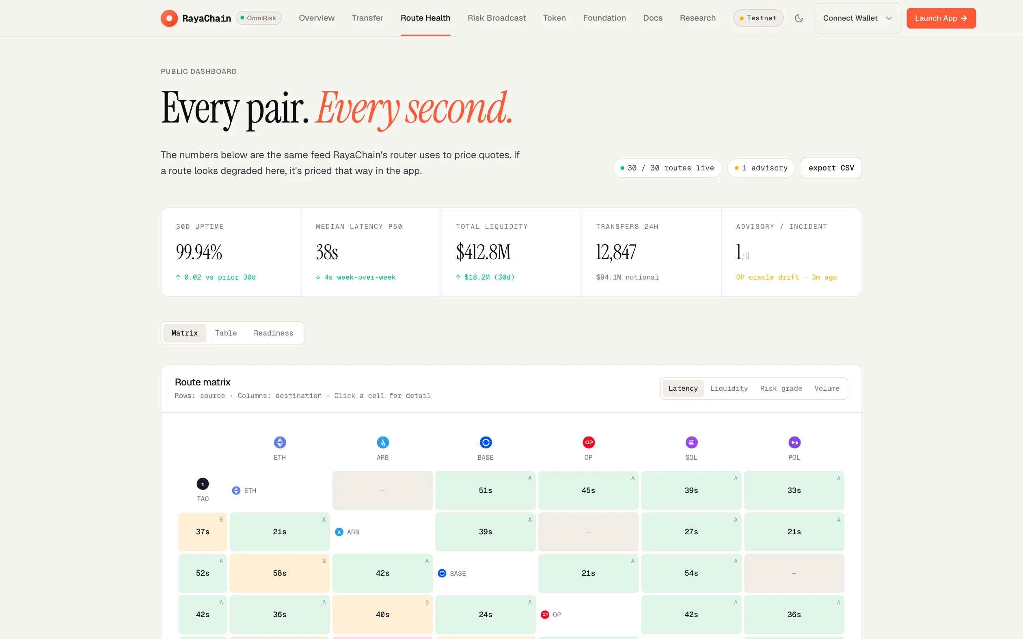This screenshot has width=1023, height=639.
Task: Open the Research nav link
Action: point(697,18)
